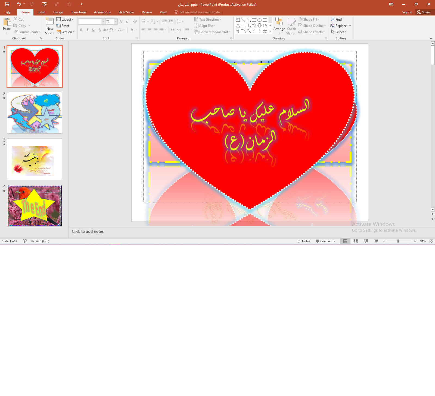435x396 pixels.
Task: Select slide 4 thumbnail The End
Action: point(35,206)
